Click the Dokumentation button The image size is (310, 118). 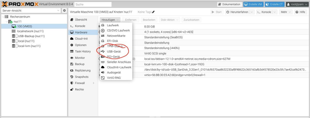click(x=229, y=4)
